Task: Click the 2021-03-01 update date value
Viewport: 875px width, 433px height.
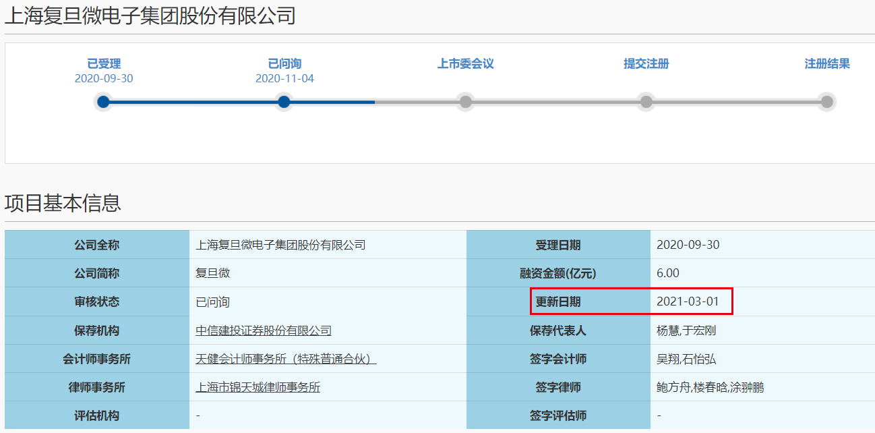Action: click(688, 301)
